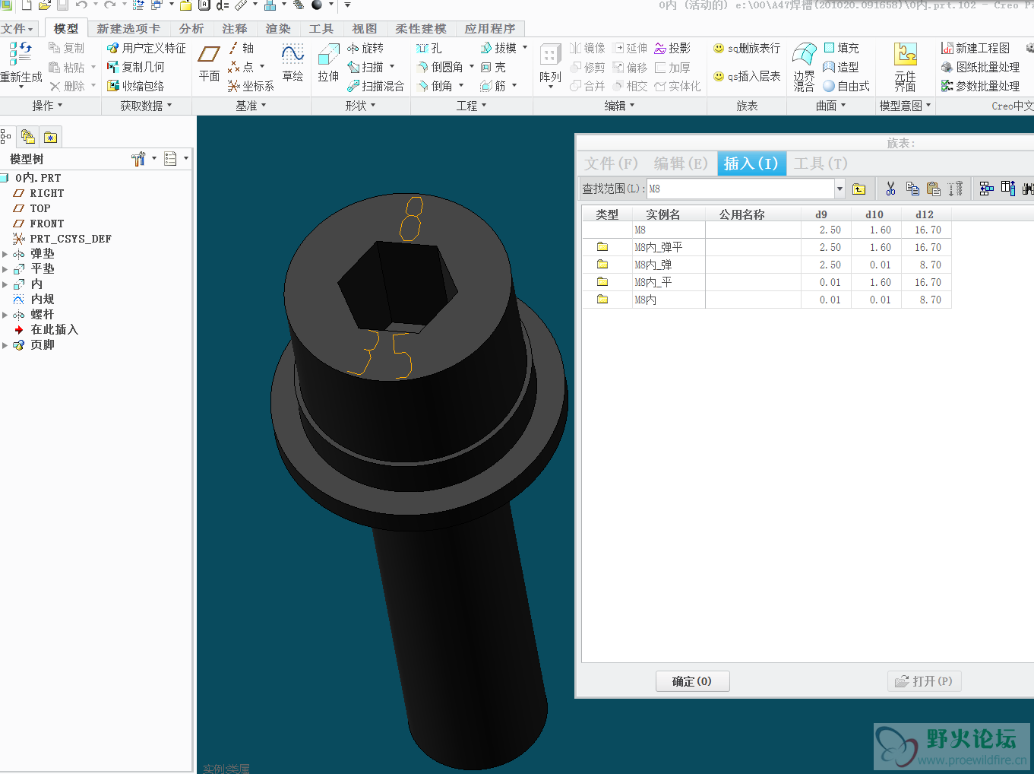Click the 确定(O) button
1034x774 pixels.
[692, 681]
